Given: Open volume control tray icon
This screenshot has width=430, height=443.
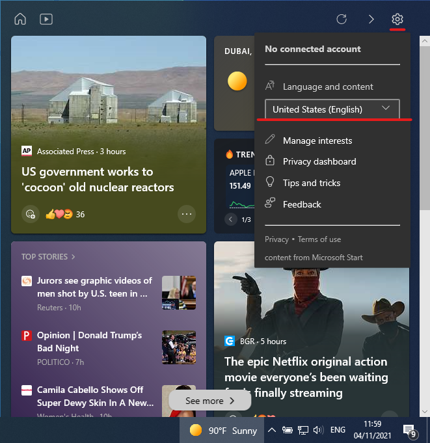Looking at the screenshot, I should coord(318,430).
